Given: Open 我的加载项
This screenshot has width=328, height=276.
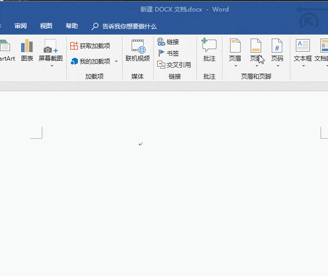Looking at the screenshot, I should pyautogui.click(x=90, y=61).
